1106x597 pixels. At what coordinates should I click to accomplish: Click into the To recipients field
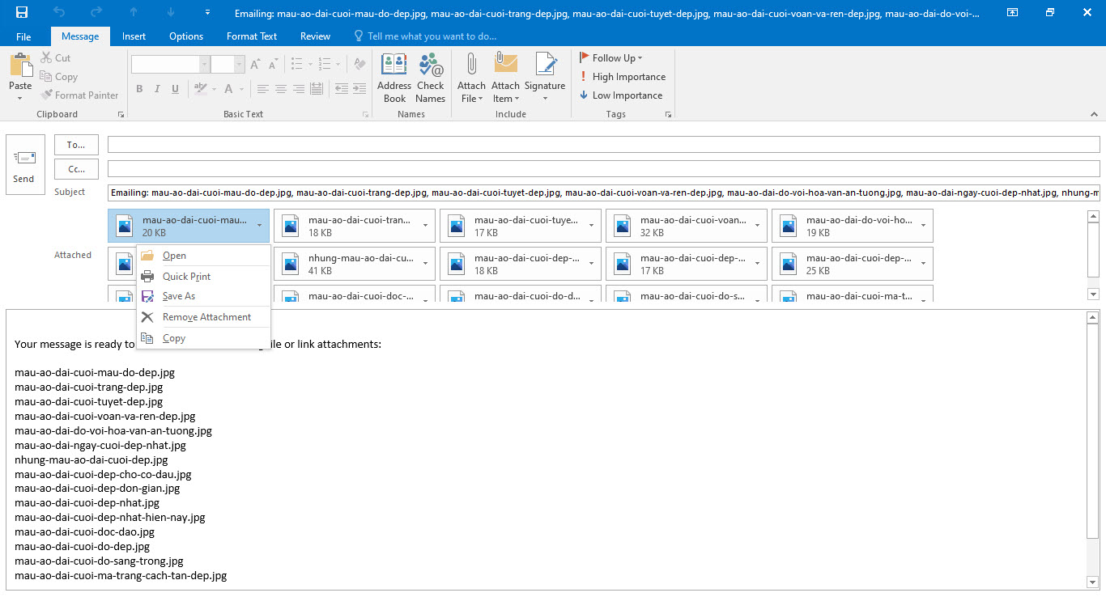pos(603,145)
